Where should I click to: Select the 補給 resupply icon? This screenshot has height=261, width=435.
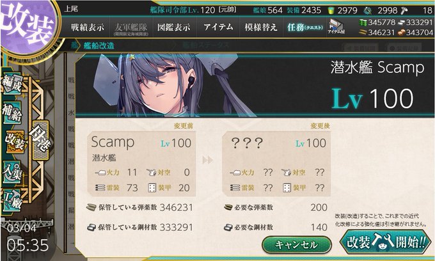12,113
